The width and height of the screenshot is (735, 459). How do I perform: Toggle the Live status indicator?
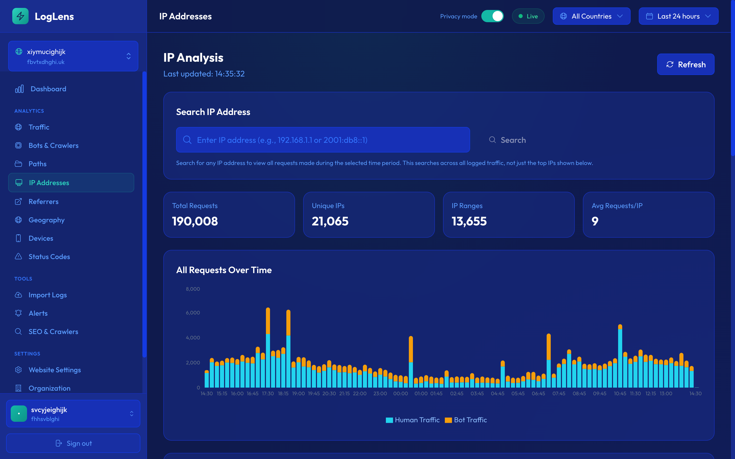point(528,16)
